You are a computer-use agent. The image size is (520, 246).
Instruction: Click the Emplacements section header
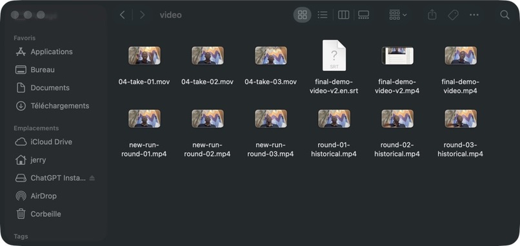tap(36, 128)
